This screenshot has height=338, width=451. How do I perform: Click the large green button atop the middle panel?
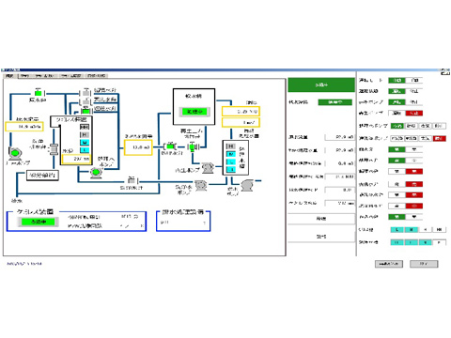pyautogui.click(x=321, y=84)
